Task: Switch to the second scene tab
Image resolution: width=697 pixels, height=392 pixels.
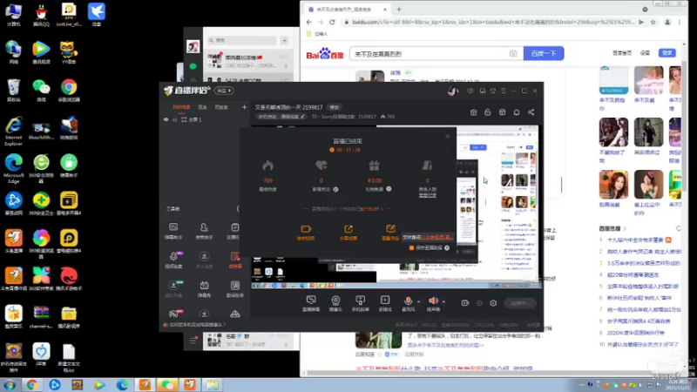Action: pos(203,107)
